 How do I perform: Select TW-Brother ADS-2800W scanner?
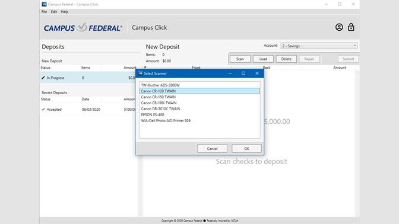[199, 85]
